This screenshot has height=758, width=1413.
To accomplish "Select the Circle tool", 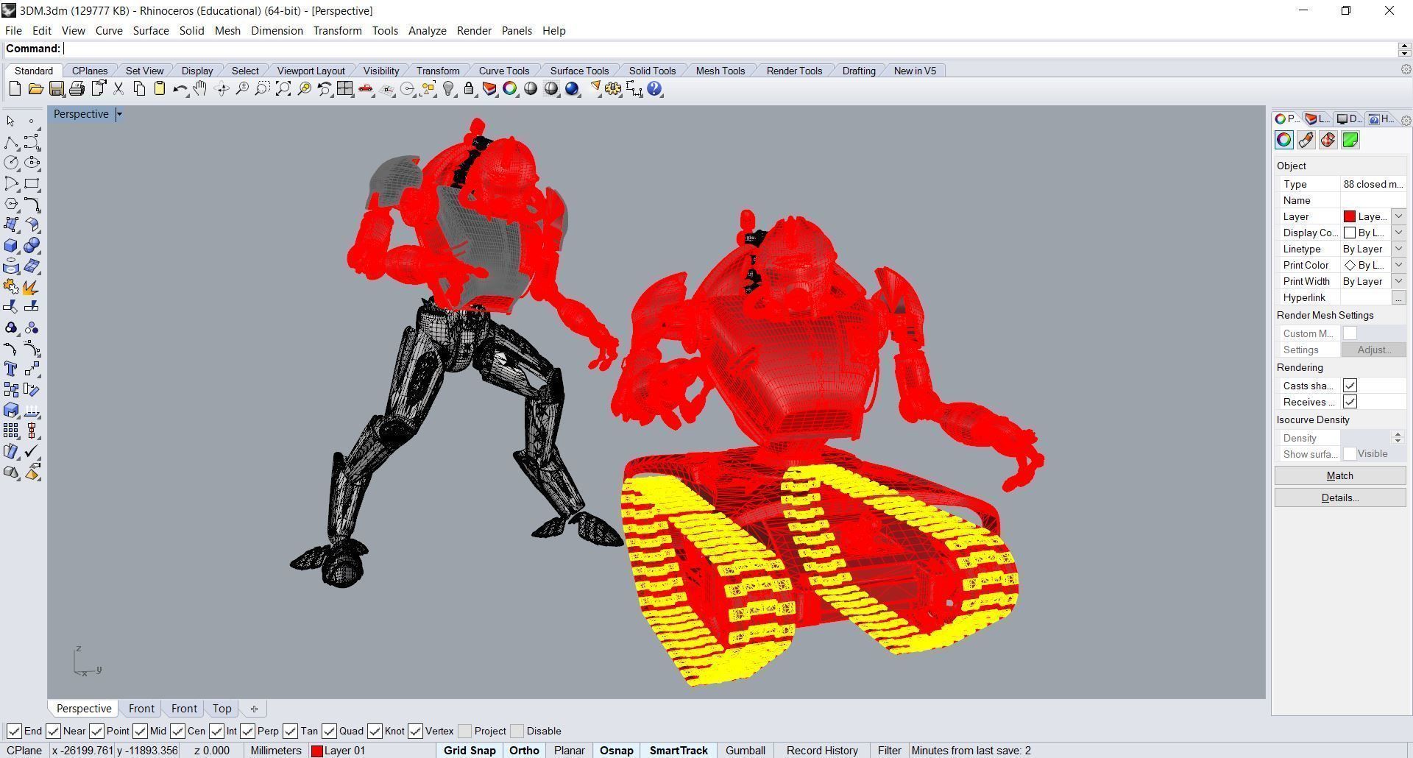I will pyautogui.click(x=11, y=163).
